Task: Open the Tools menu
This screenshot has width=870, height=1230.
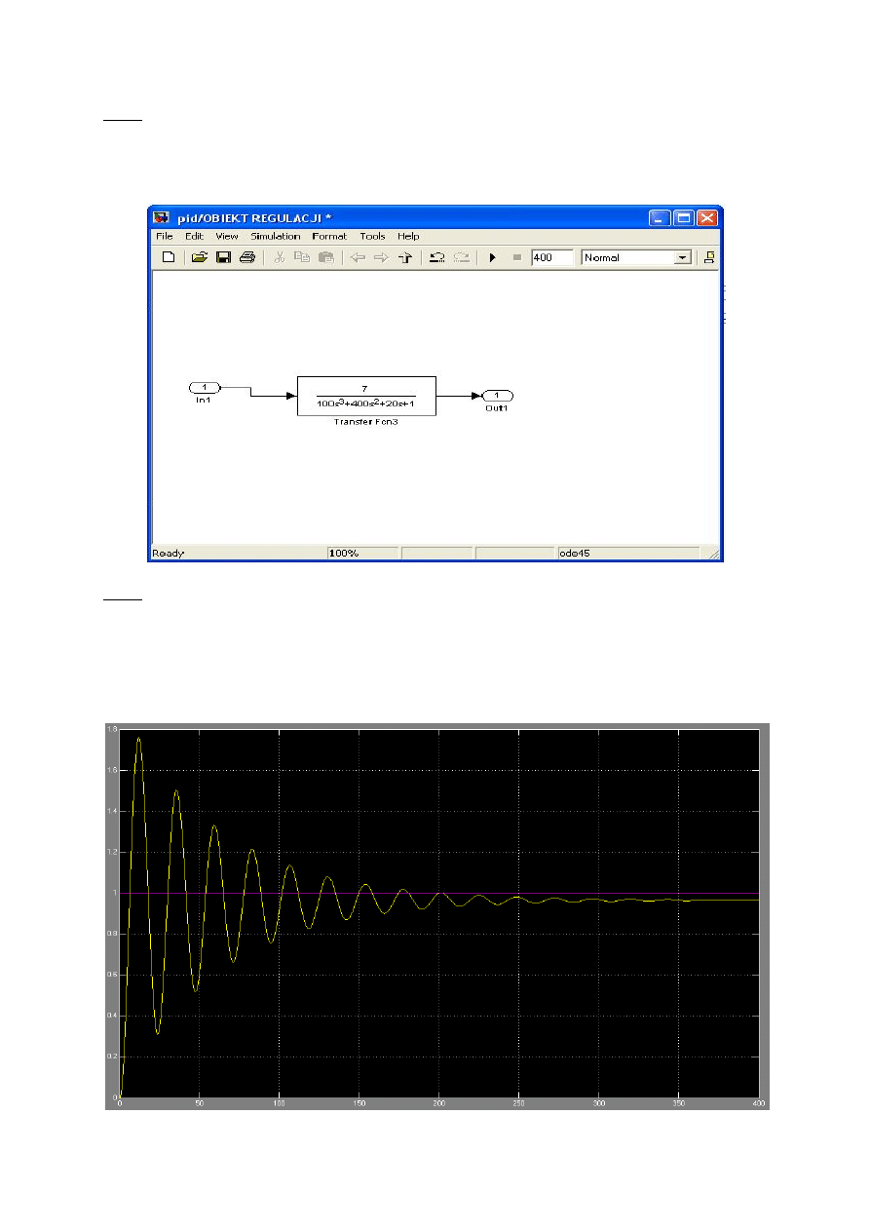Action: tap(372, 236)
